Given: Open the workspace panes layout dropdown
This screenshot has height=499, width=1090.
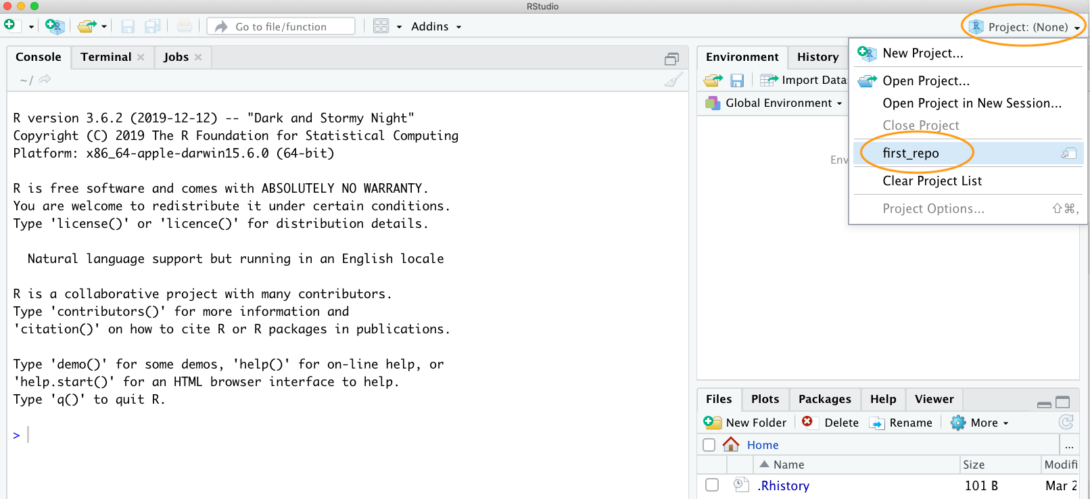Looking at the screenshot, I should coord(388,26).
